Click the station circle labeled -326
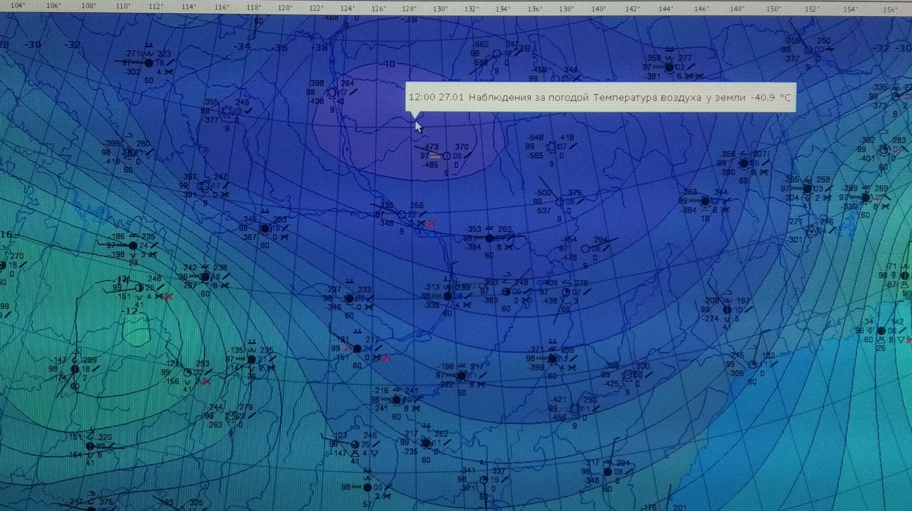912x511 pixels. coord(402,214)
